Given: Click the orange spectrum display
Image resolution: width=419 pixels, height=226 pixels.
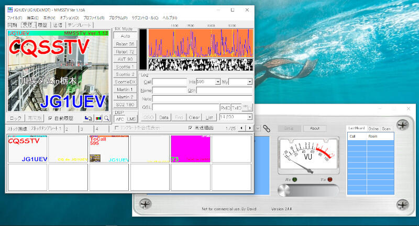Looking at the screenshot, I should [x=201, y=43].
